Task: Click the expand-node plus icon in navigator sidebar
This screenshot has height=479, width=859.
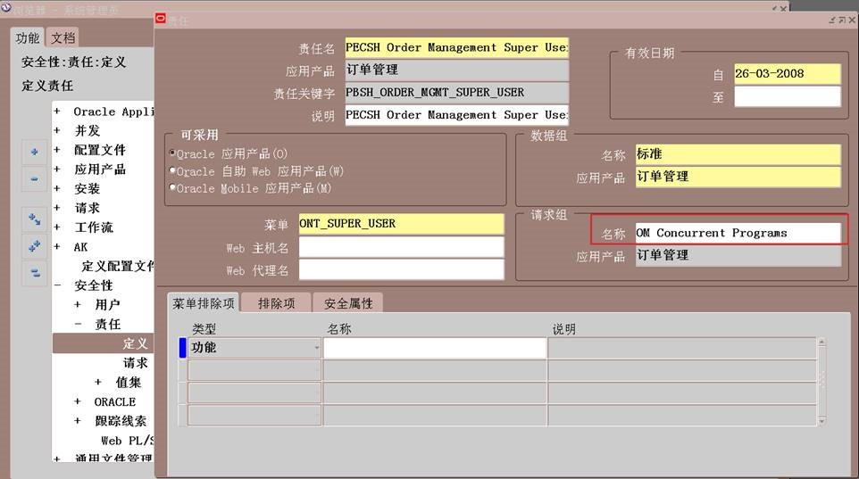Action: [34, 152]
